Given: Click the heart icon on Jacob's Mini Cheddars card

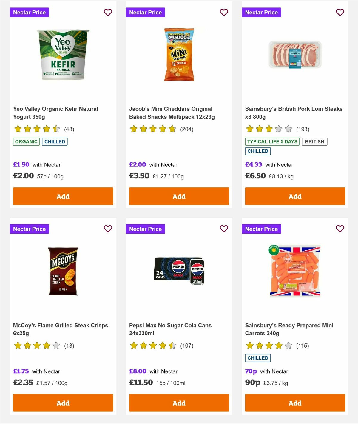Looking at the screenshot, I should [224, 13].
